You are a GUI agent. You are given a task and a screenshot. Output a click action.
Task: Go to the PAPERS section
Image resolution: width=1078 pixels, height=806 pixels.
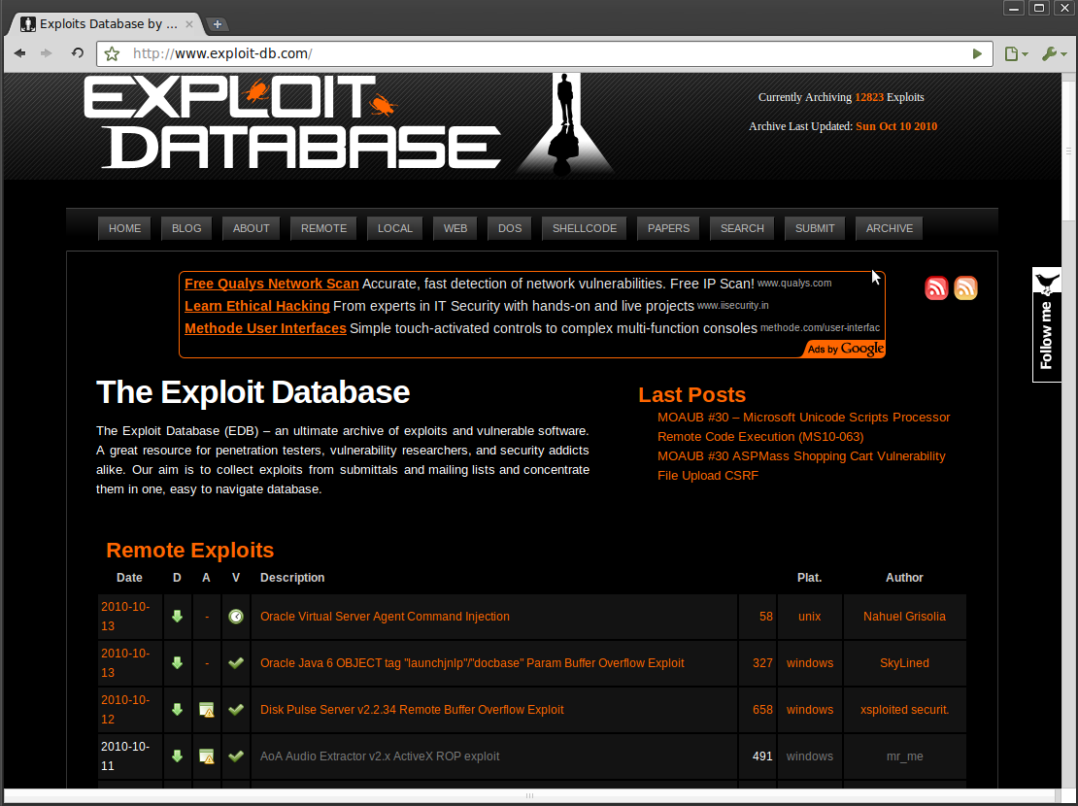[x=668, y=228]
